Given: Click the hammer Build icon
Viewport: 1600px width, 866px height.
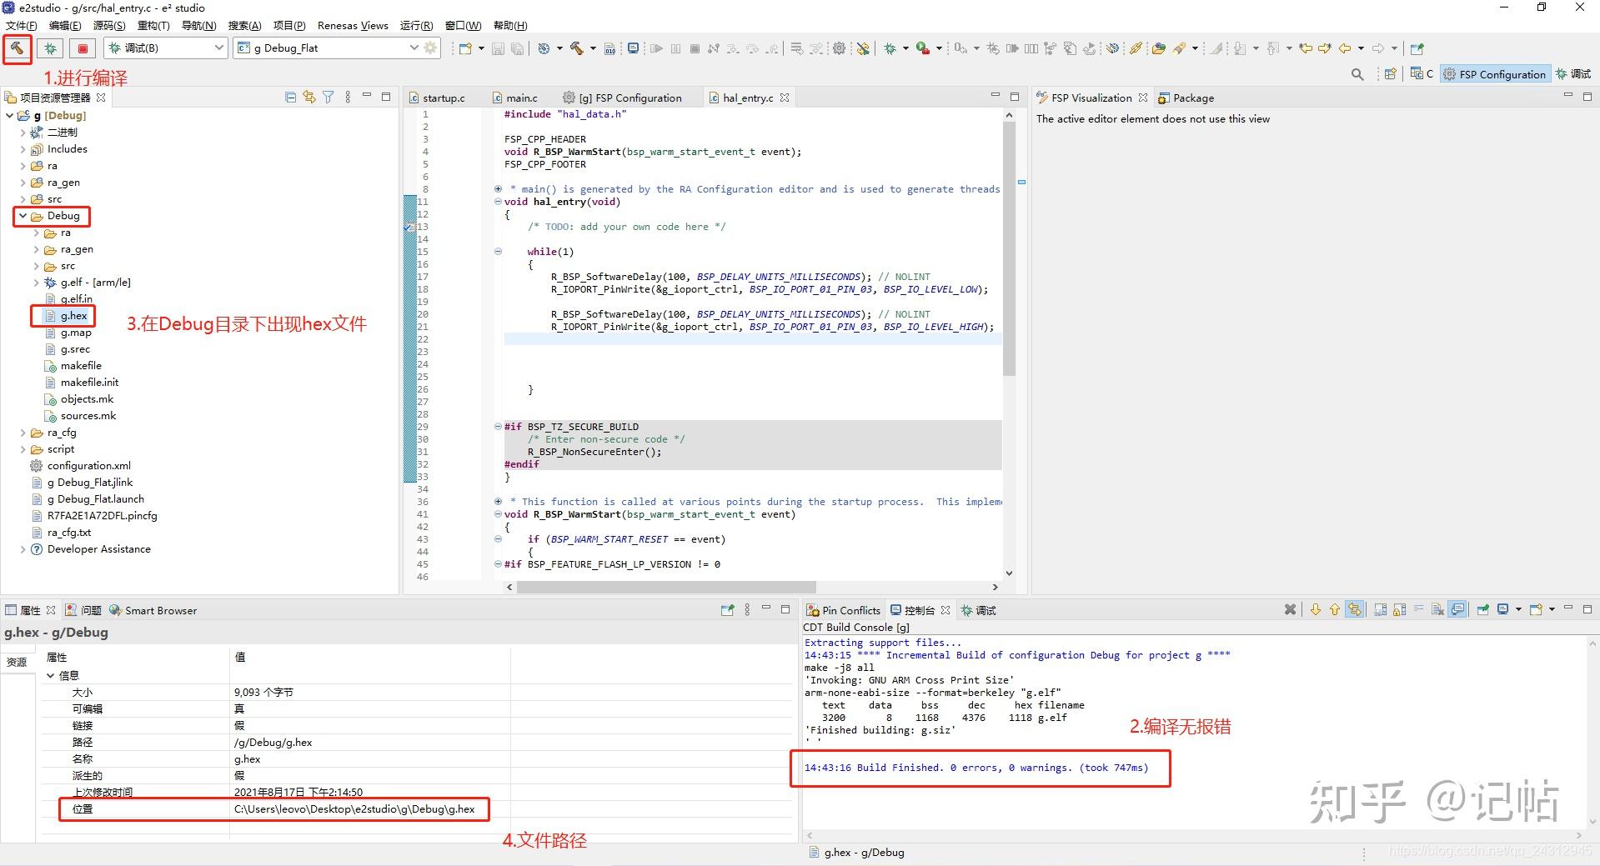Looking at the screenshot, I should [17, 48].
